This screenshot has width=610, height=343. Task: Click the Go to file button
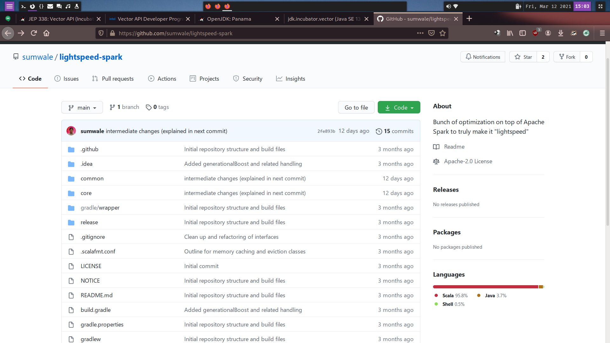[356, 107]
